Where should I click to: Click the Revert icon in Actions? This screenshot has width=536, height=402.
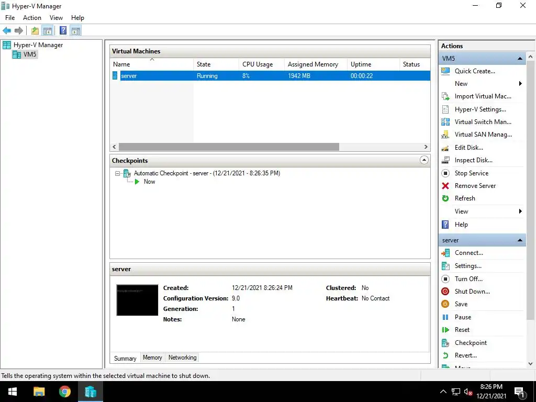(x=445, y=355)
